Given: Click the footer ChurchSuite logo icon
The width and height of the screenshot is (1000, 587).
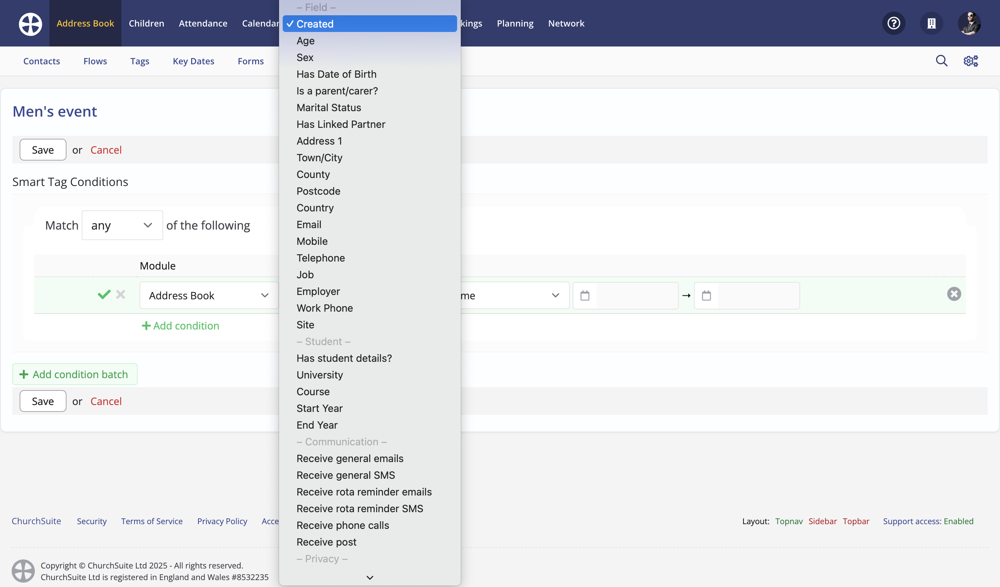Looking at the screenshot, I should [23, 571].
